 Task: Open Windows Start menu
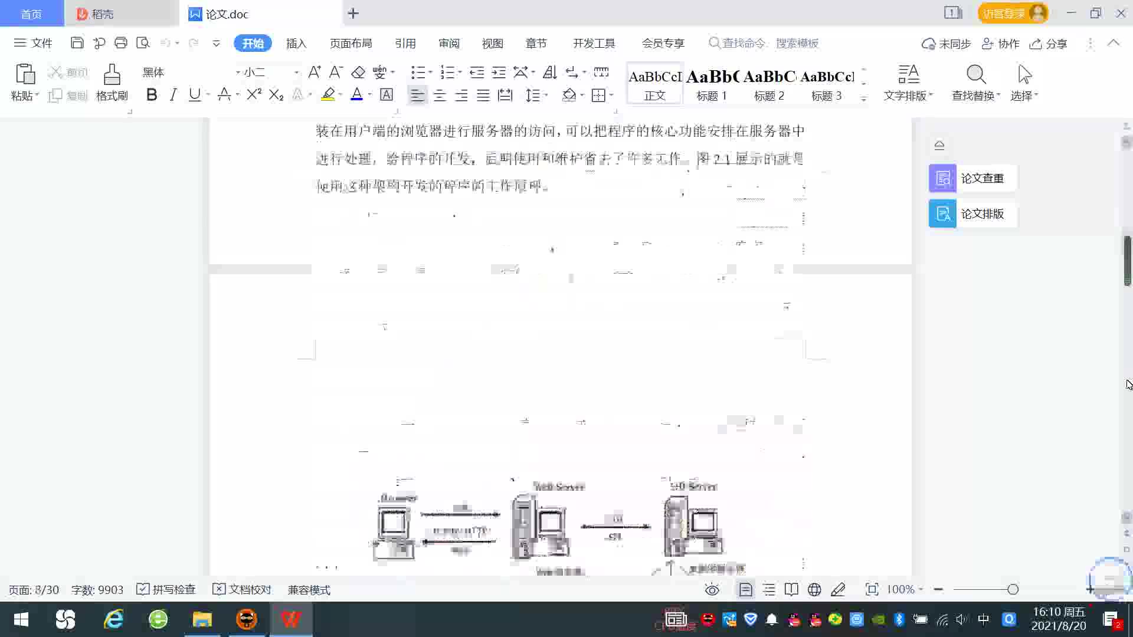[21, 619]
